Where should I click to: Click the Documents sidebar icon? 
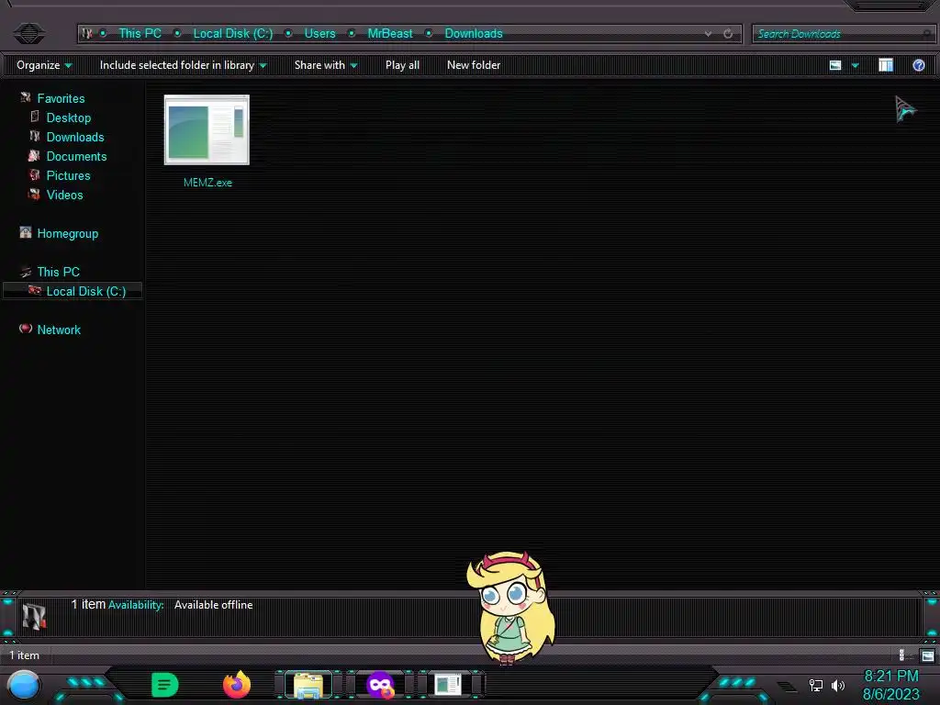34,155
